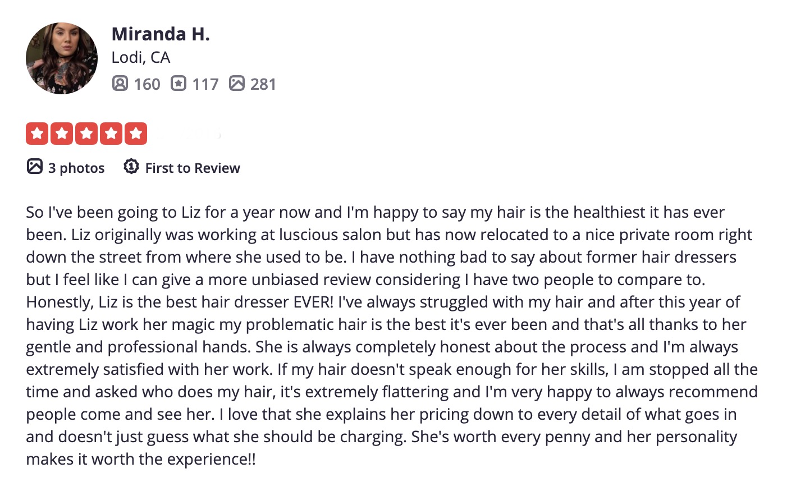Click the final line of the review text
The image size is (796, 477).
coord(140,459)
